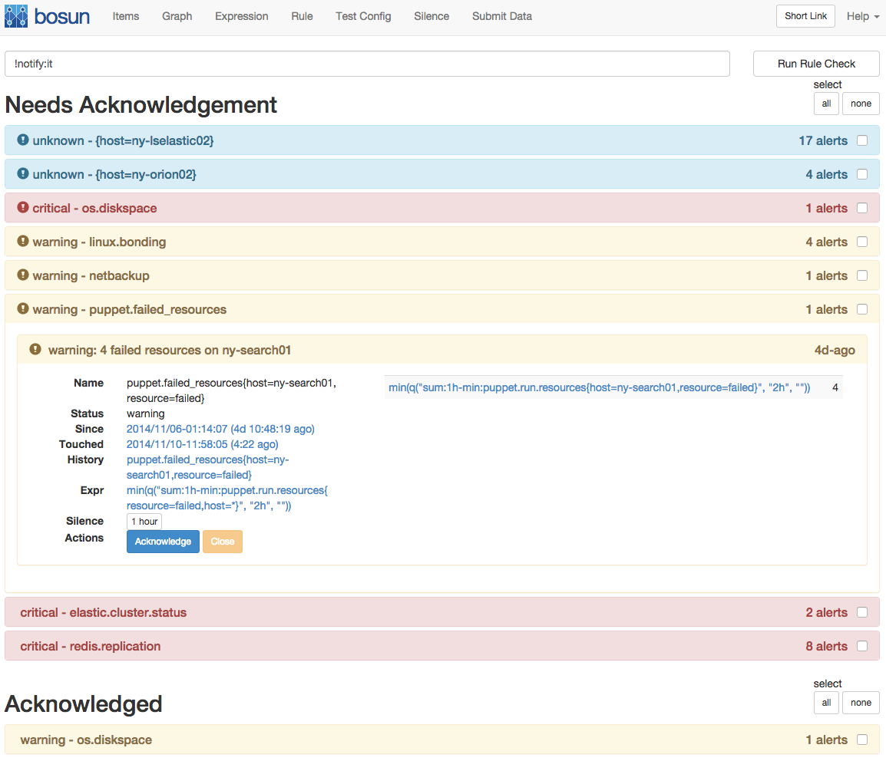Open the Graph page in navbar
The width and height of the screenshot is (886, 761).
click(177, 16)
